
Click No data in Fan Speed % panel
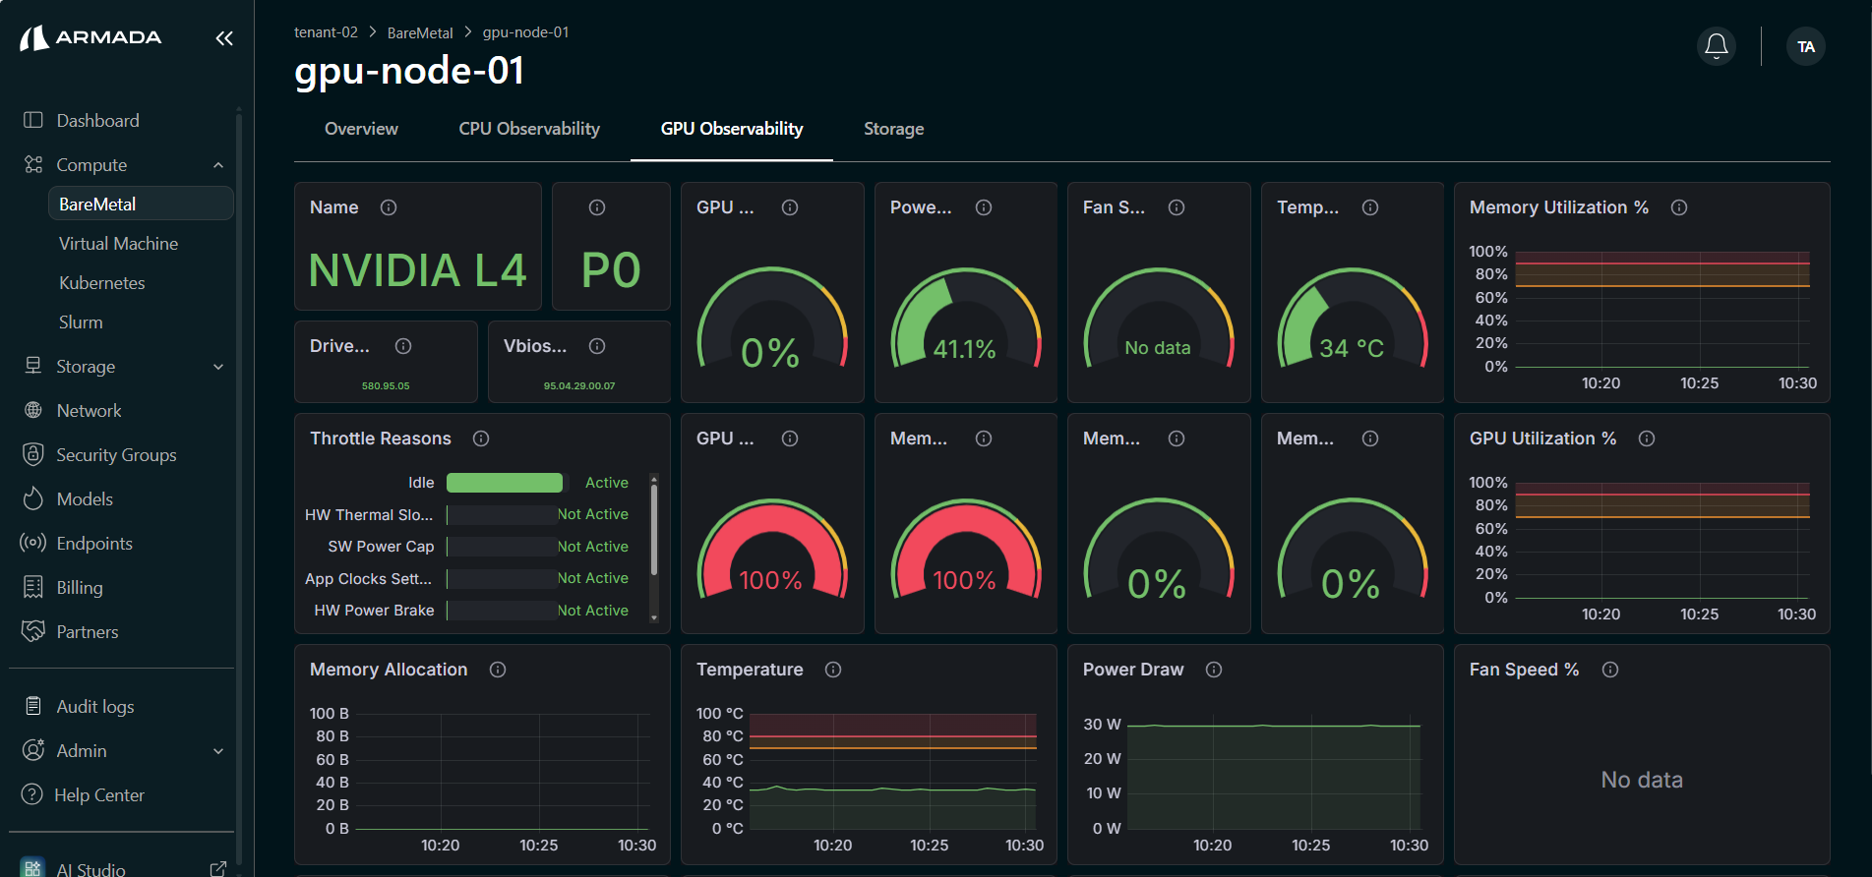click(x=1642, y=780)
